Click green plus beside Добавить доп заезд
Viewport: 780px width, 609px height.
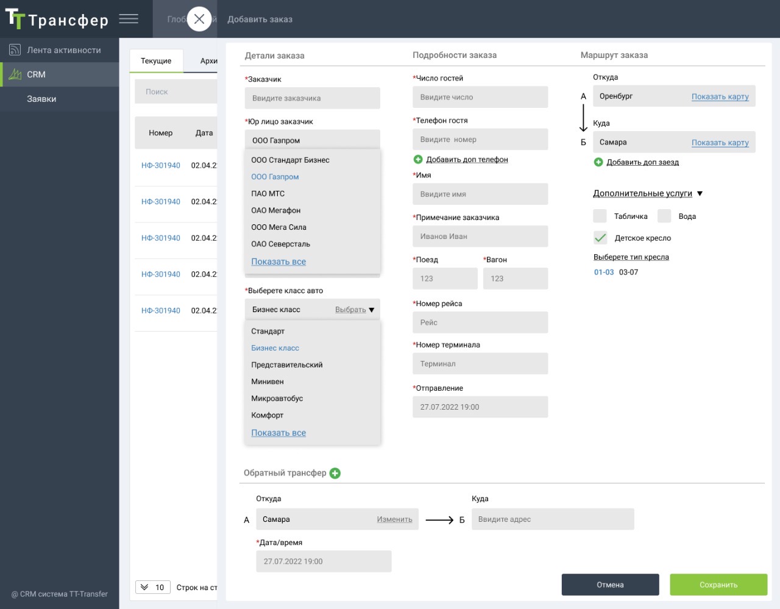point(598,162)
